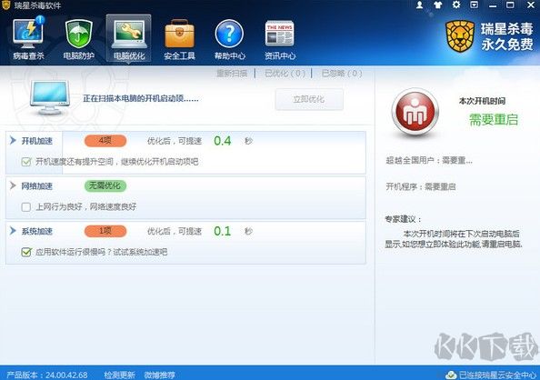The height and width of the screenshot is (380, 540).
Task: Open the dropdown menu icon in title bar
Action: point(475,5)
